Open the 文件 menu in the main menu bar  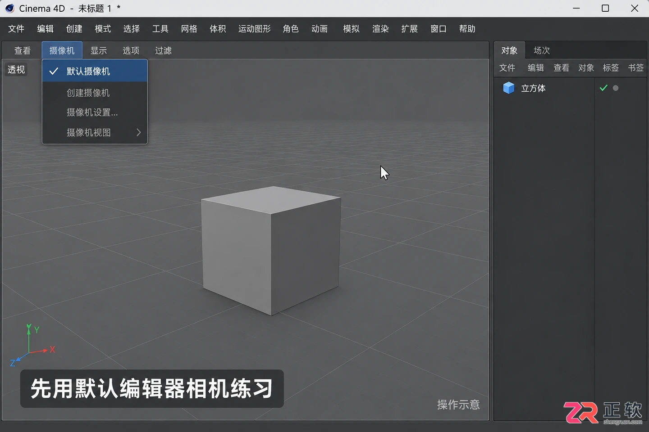(x=16, y=29)
